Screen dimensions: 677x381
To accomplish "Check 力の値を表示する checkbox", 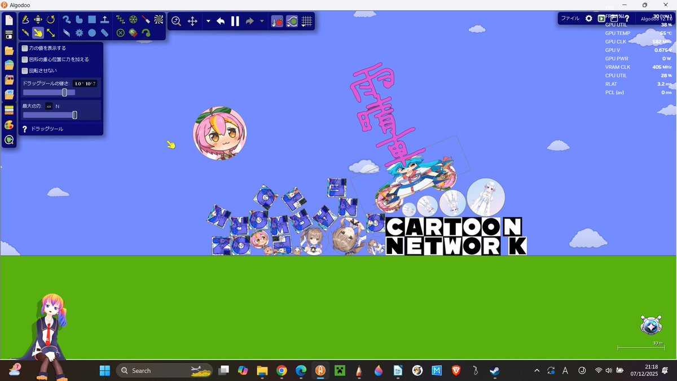I will pos(25,48).
